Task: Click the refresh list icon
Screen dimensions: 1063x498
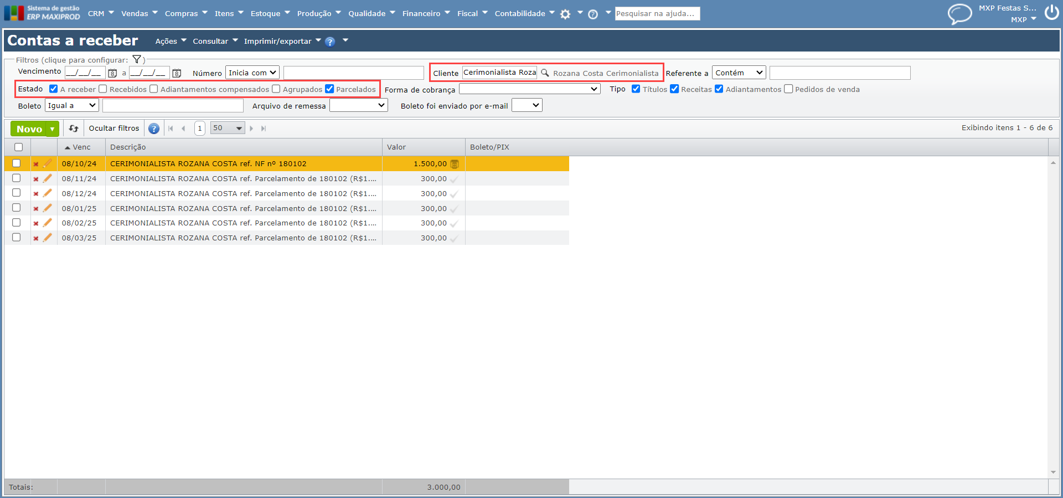Action: click(x=74, y=129)
